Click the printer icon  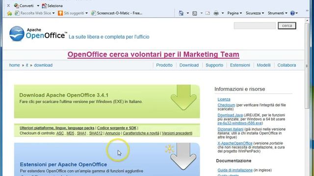point(216,13)
